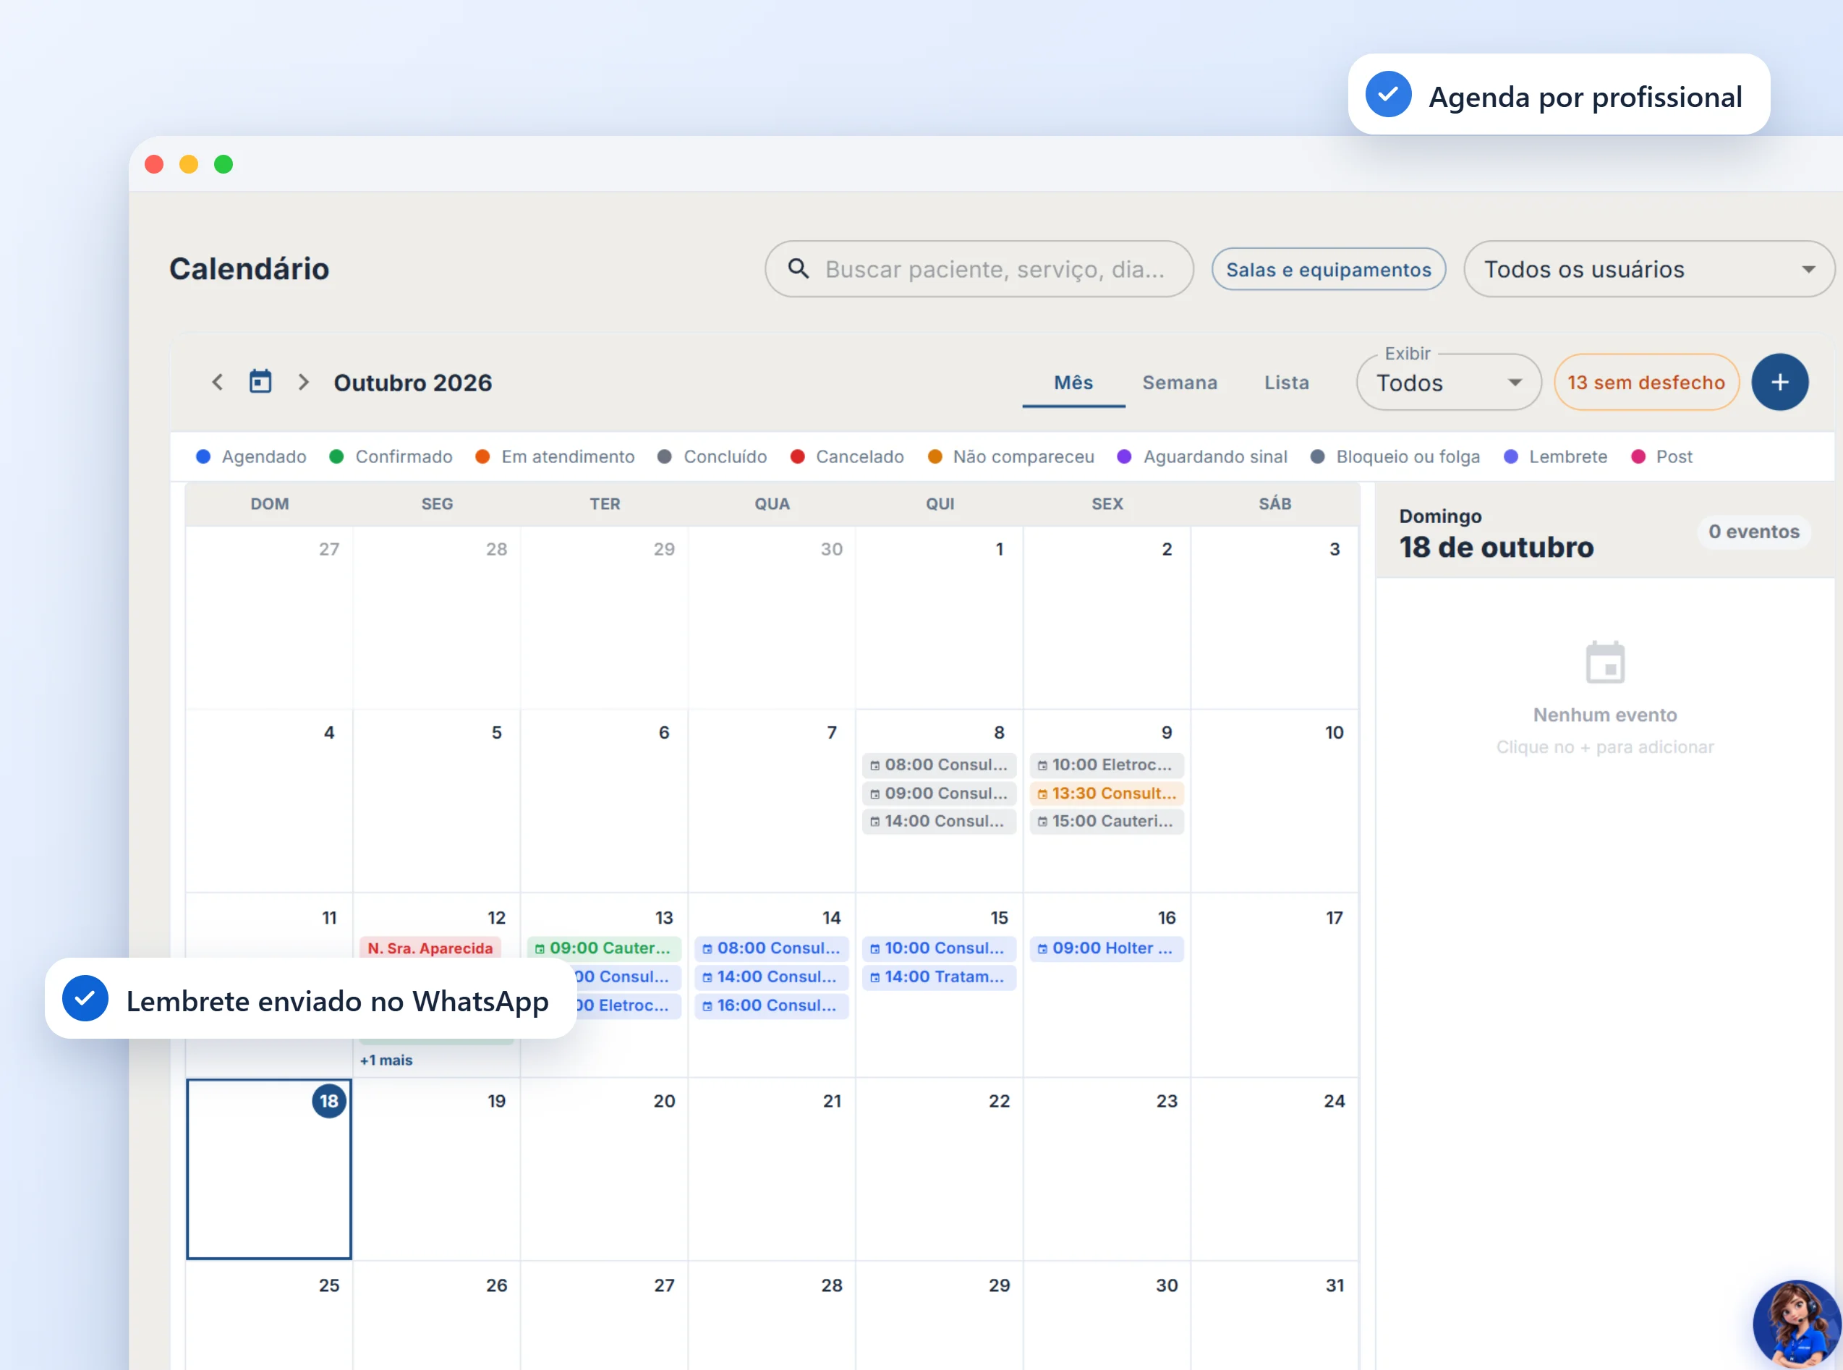
Task: Select the Aguardando sinal legend item
Action: (x=1202, y=457)
